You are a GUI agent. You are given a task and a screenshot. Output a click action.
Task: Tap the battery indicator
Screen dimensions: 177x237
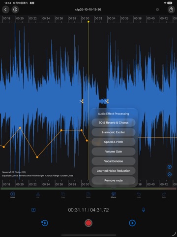tap(170, 3)
